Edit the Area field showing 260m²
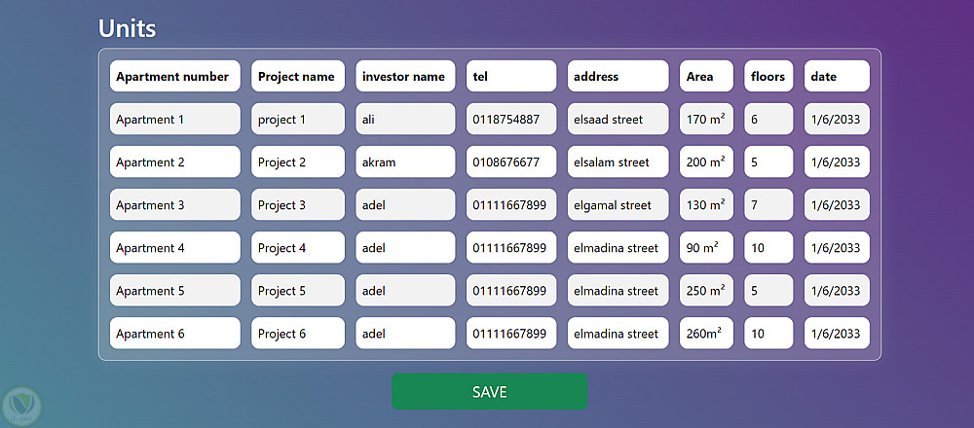 706,334
